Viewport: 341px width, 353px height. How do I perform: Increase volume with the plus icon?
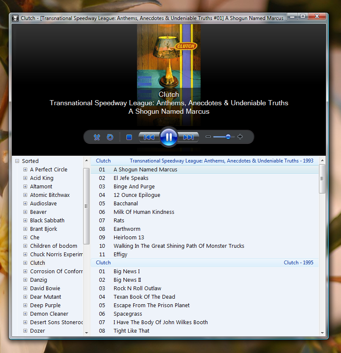pos(240,137)
